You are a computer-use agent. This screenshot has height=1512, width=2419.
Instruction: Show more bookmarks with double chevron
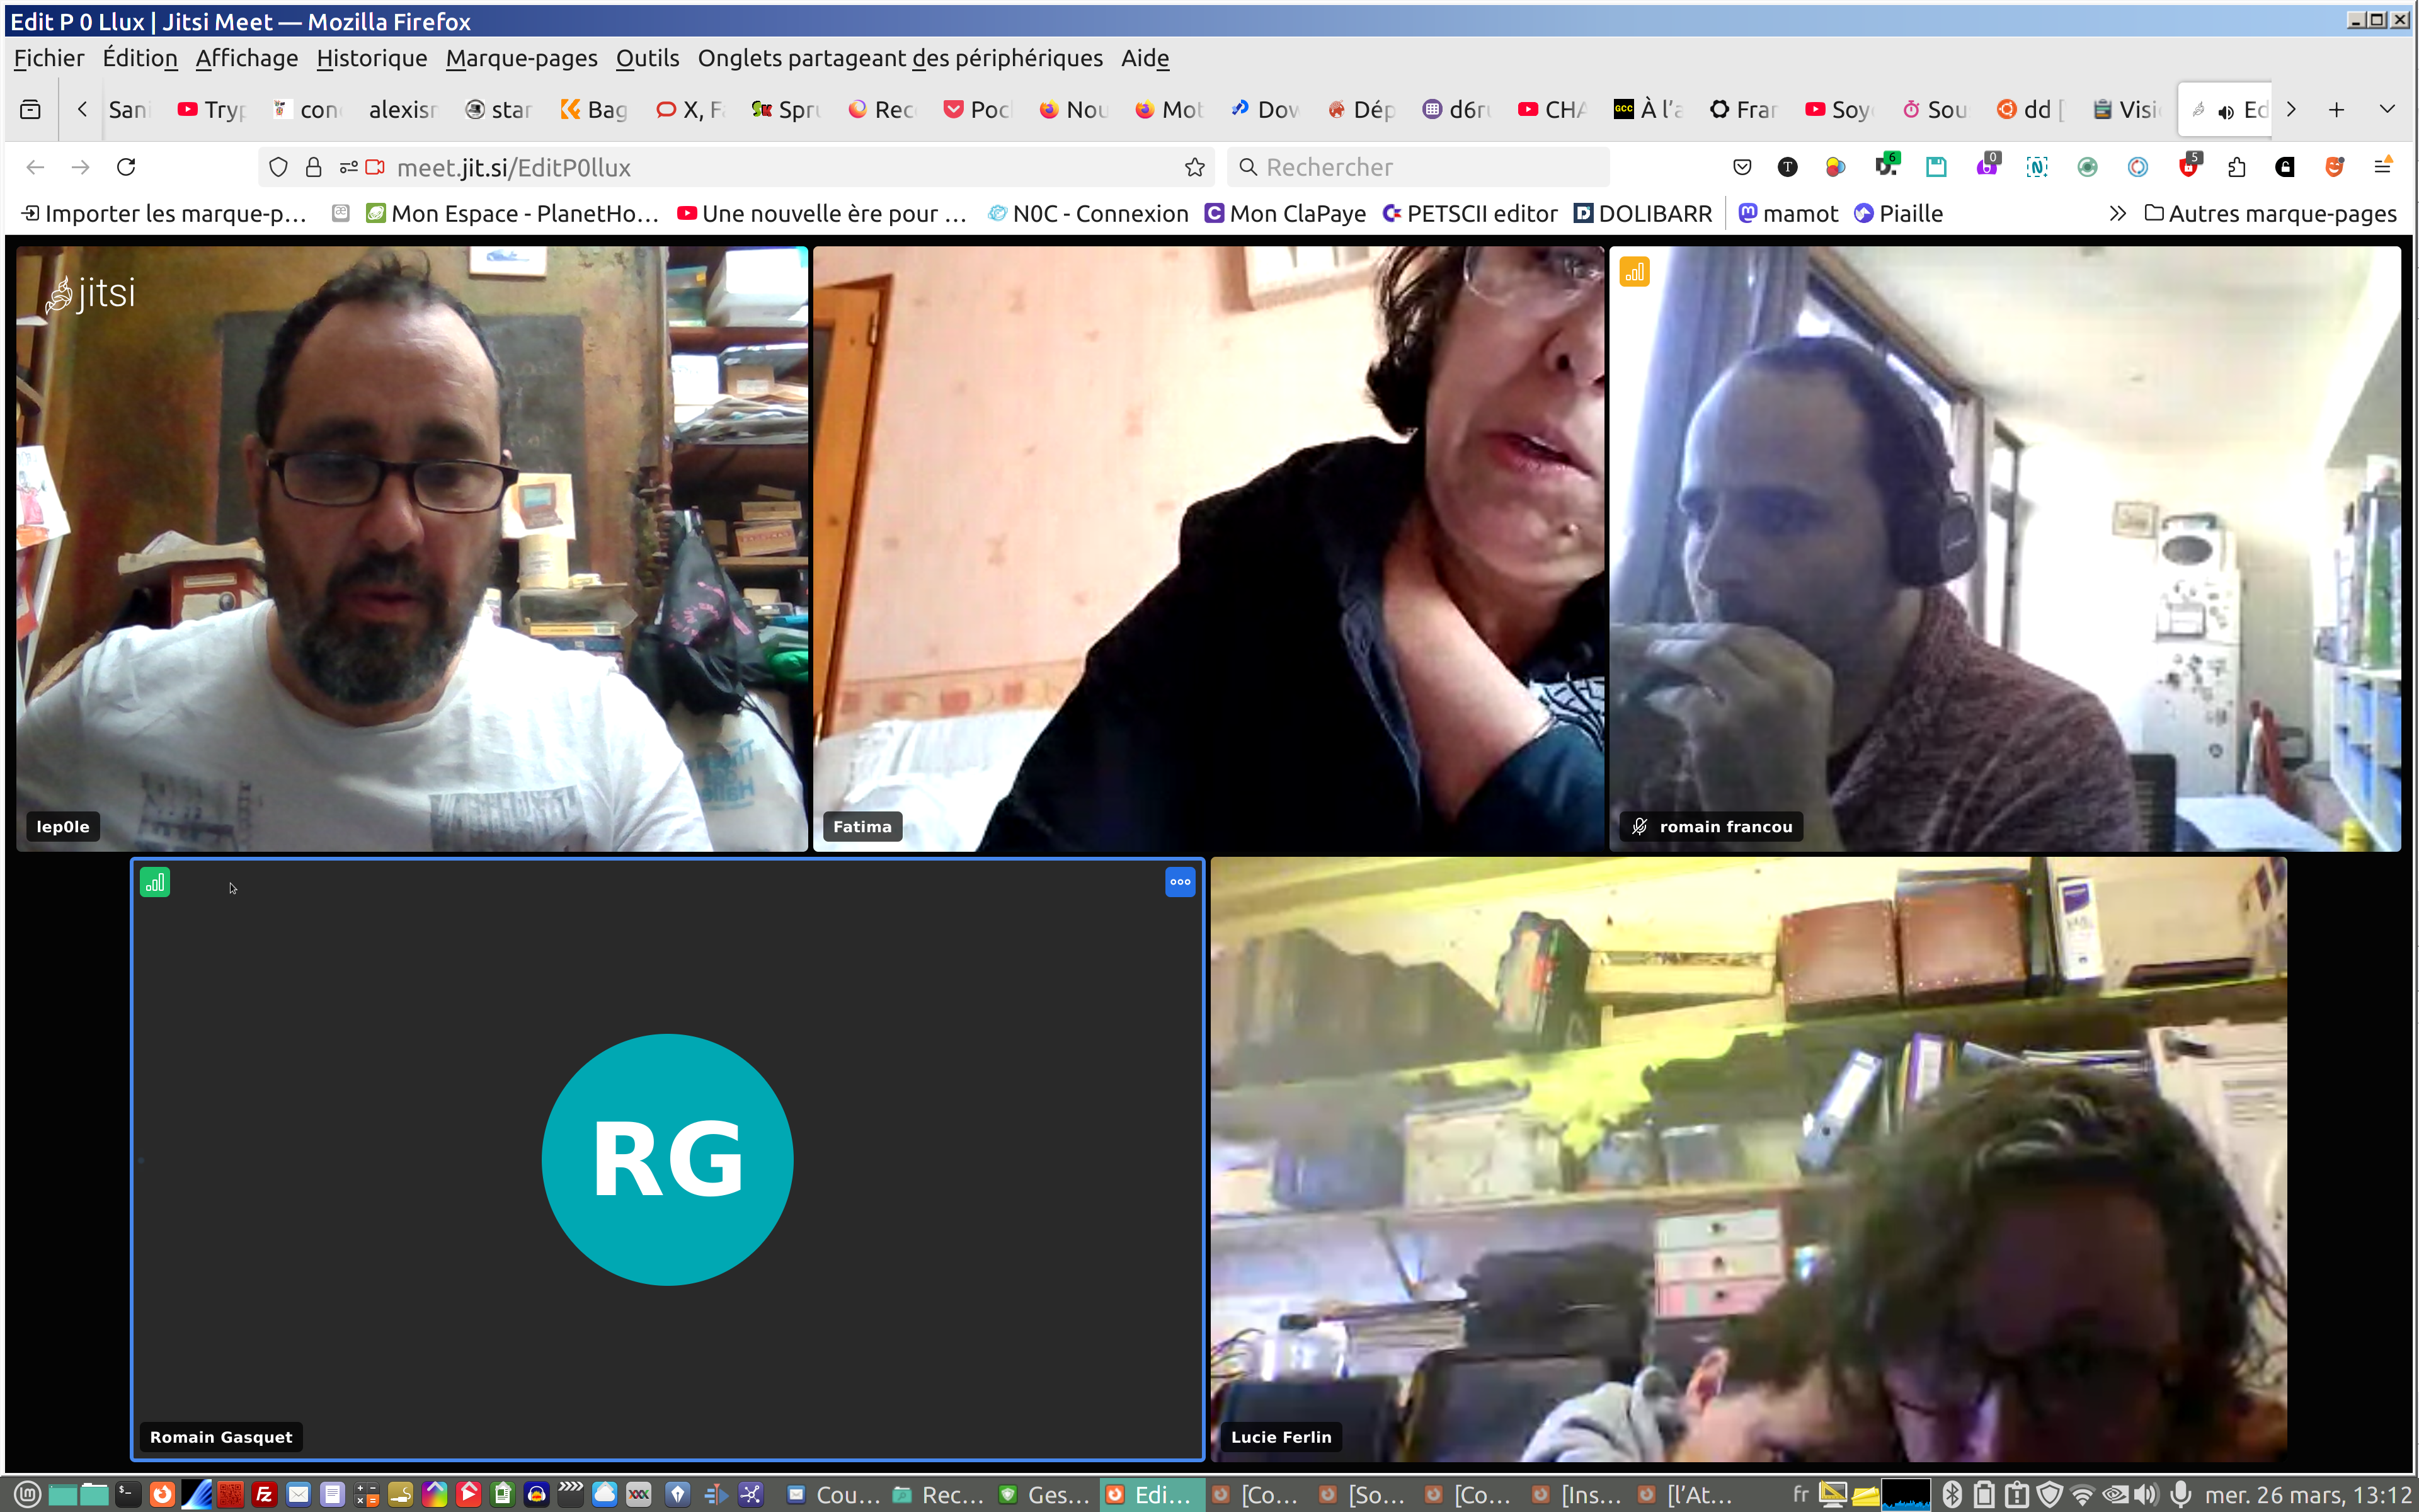click(x=2117, y=213)
